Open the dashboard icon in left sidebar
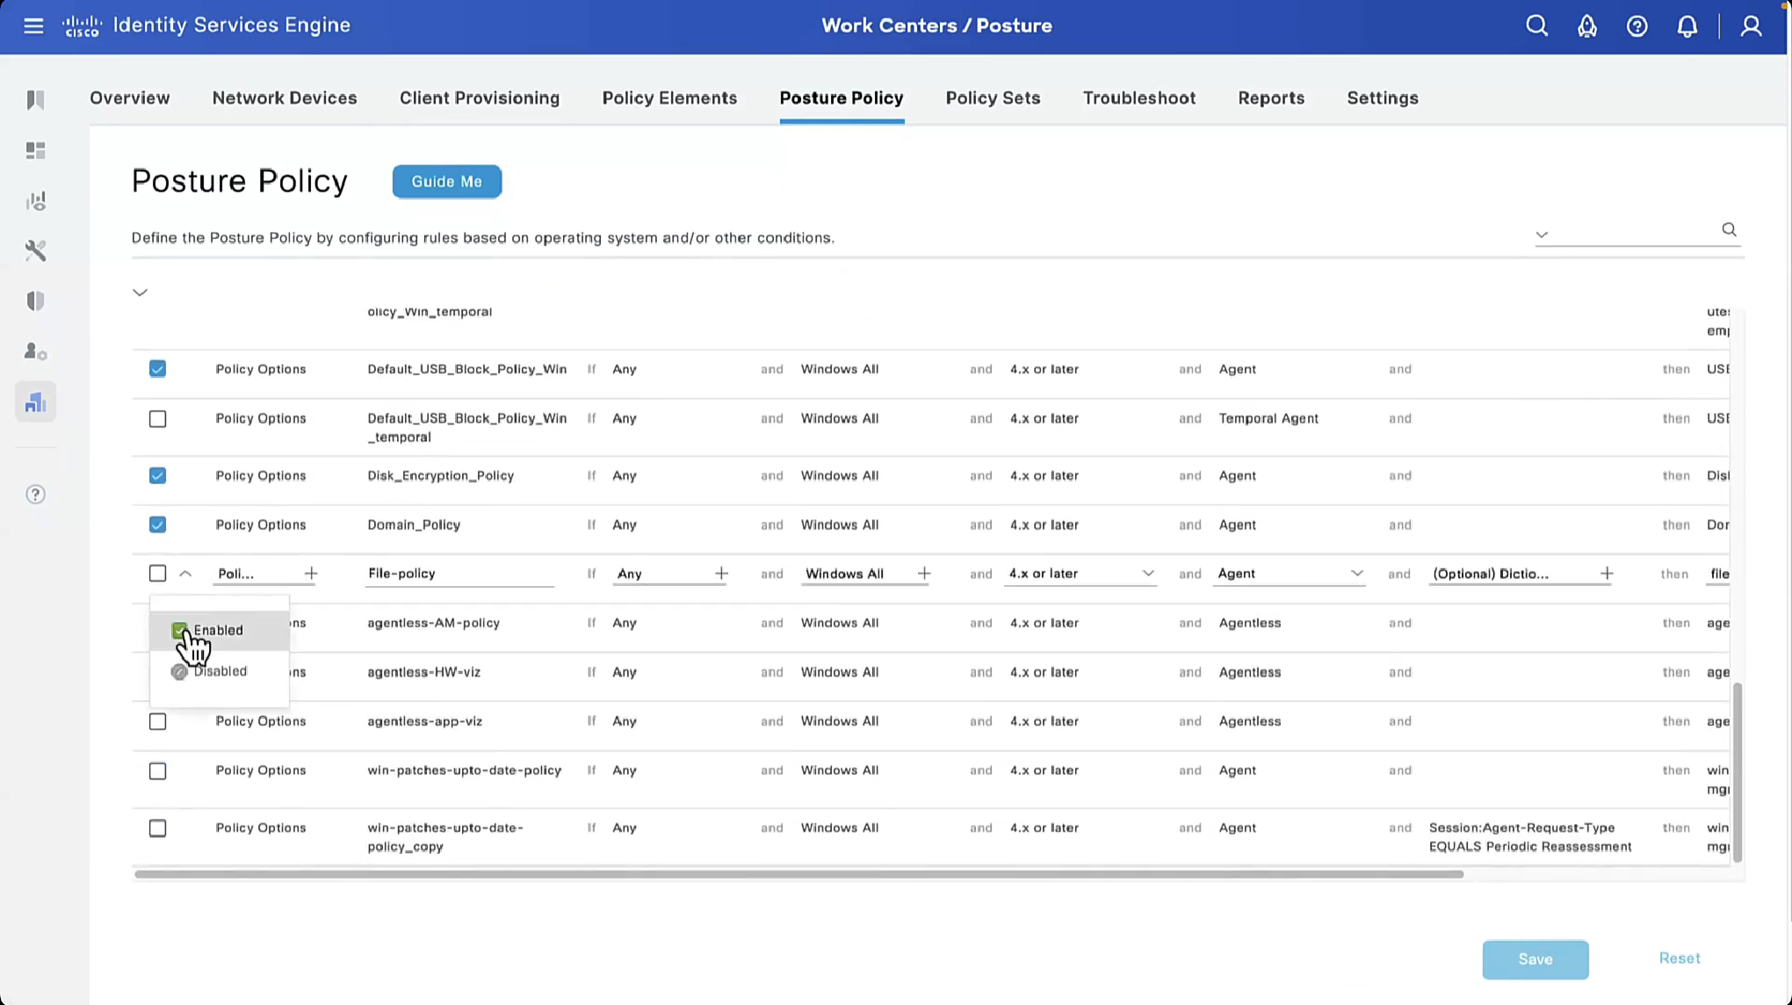The image size is (1792, 1005). 35,150
